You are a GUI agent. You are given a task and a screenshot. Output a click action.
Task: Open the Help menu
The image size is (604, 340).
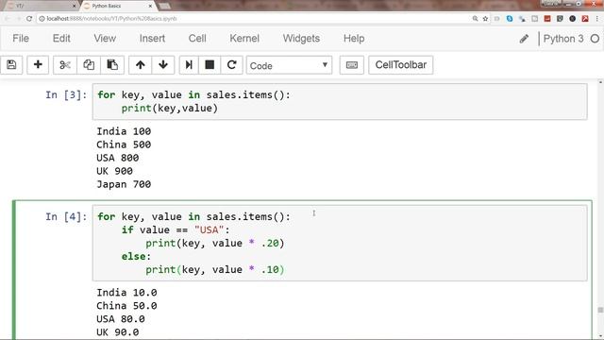pos(354,39)
